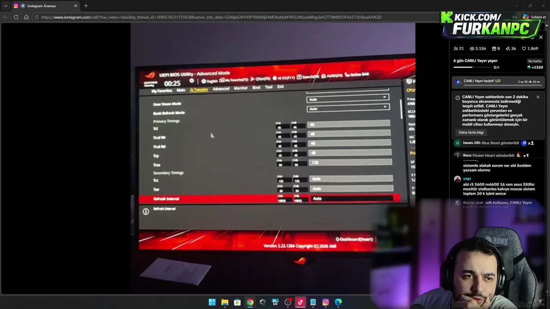Viewport: 550px width, 309px height.
Task: Open BIOS AI OC(F11) shortcut
Action: click(x=284, y=78)
